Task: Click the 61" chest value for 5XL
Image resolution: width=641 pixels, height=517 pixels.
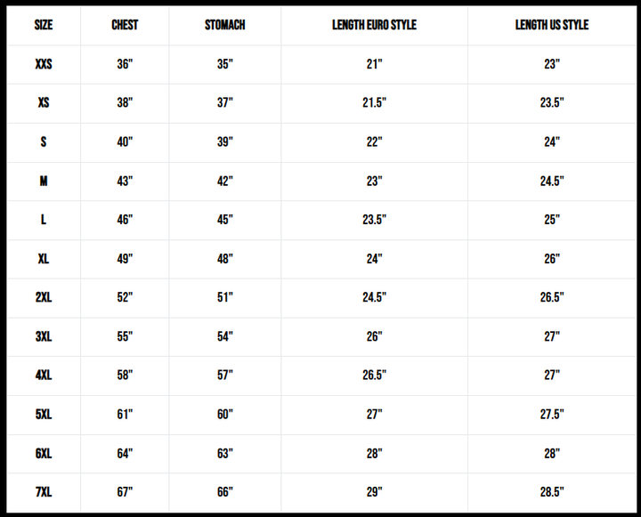Action: pyautogui.click(x=125, y=415)
